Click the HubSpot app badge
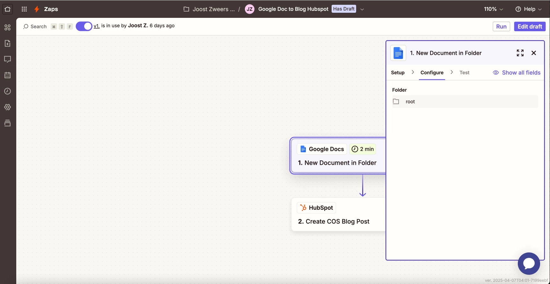The height and width of the screenshot is (284, 550). click(x=316, y=208)
